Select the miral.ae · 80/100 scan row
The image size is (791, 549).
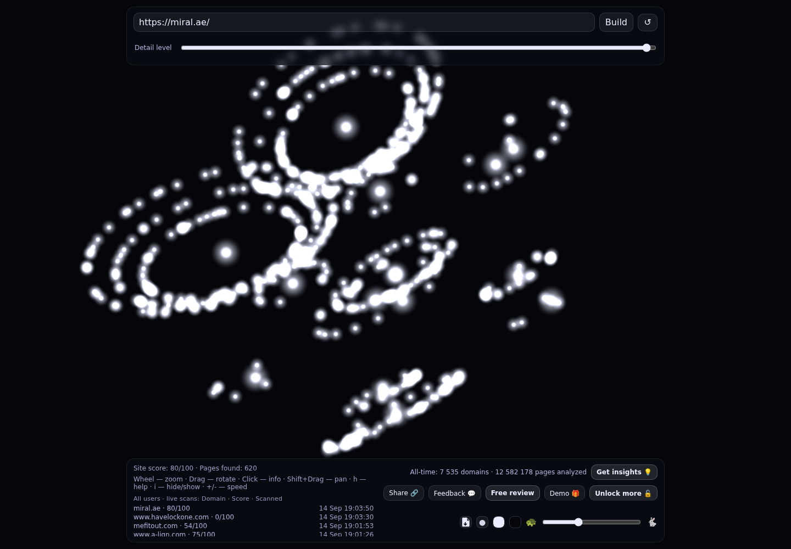(x=253, y=508)
